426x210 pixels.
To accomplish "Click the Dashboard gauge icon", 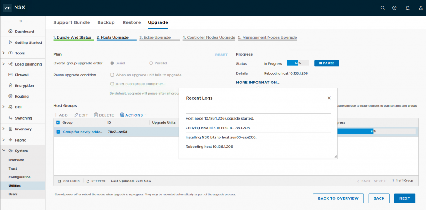I will [x=10, y=32].
